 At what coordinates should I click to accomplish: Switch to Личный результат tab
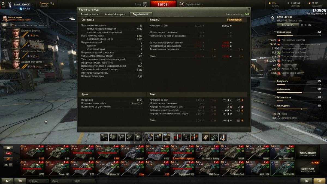(90, 14)
